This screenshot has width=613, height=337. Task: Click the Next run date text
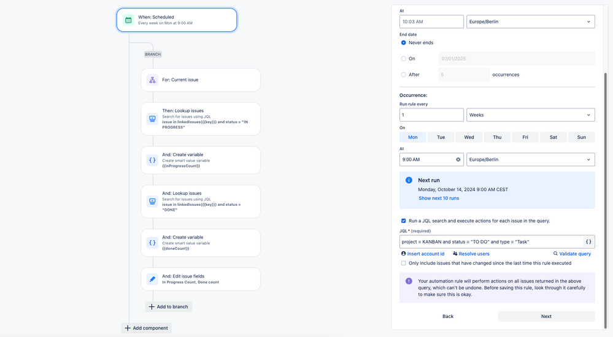[463, 189]
